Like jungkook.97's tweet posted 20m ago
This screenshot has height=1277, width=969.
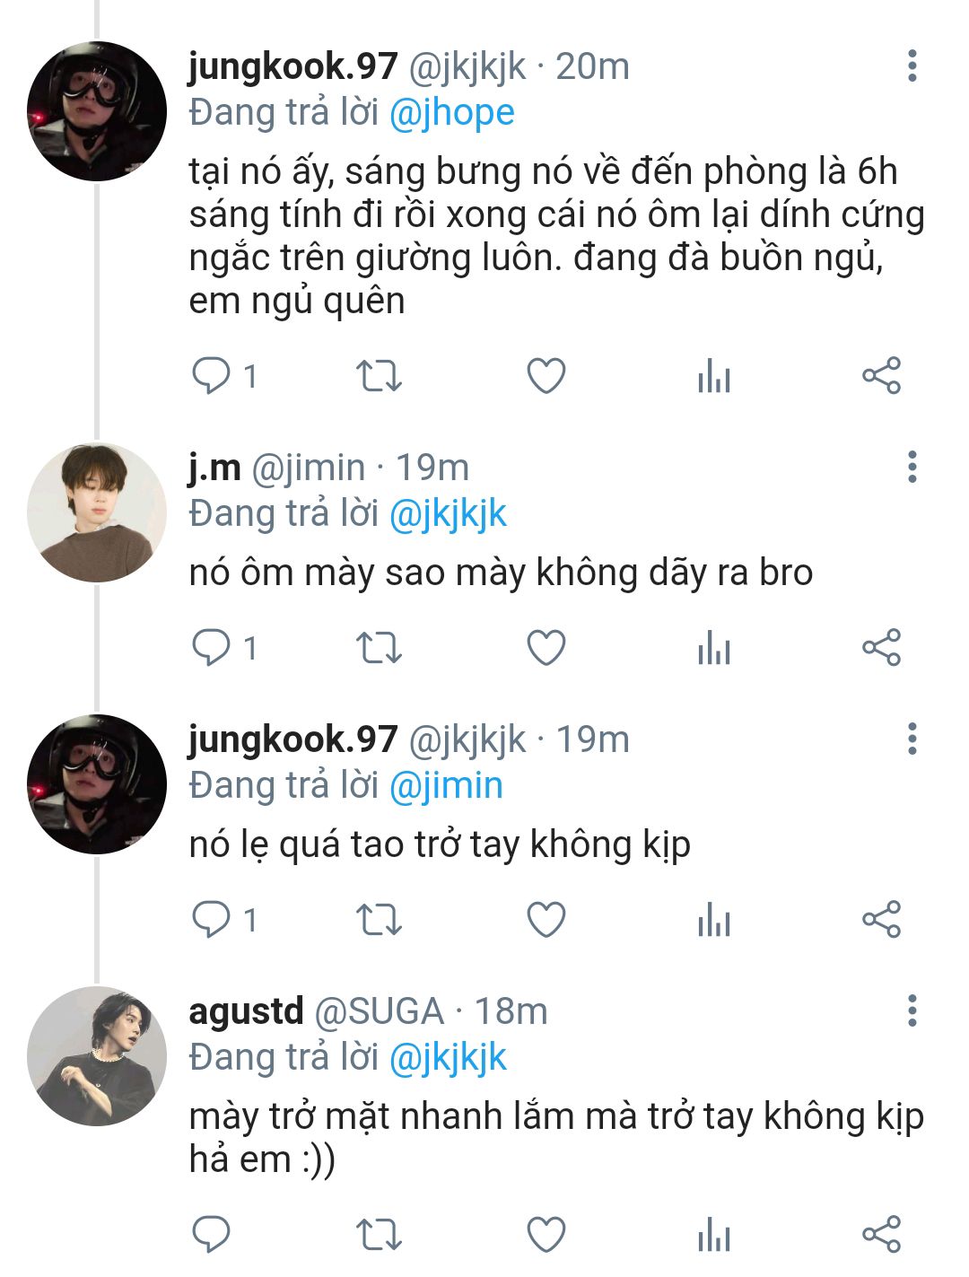click(x=546, y=376)
